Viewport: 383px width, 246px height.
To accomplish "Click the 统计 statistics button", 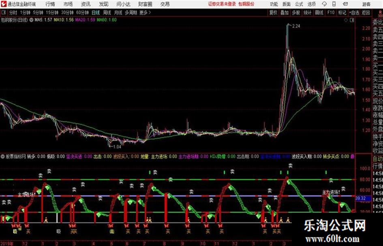I will pyautogui.click(x=308, y=13).
